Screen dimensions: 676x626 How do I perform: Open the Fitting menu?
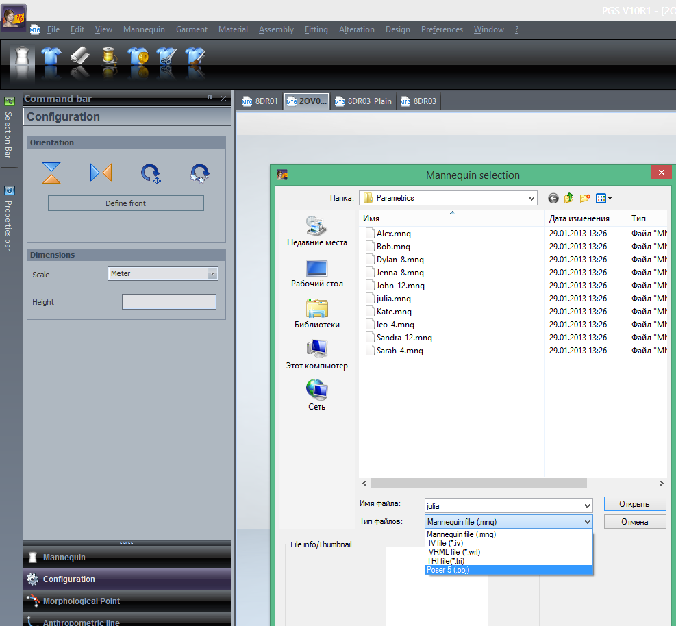[x=316, y=29]
